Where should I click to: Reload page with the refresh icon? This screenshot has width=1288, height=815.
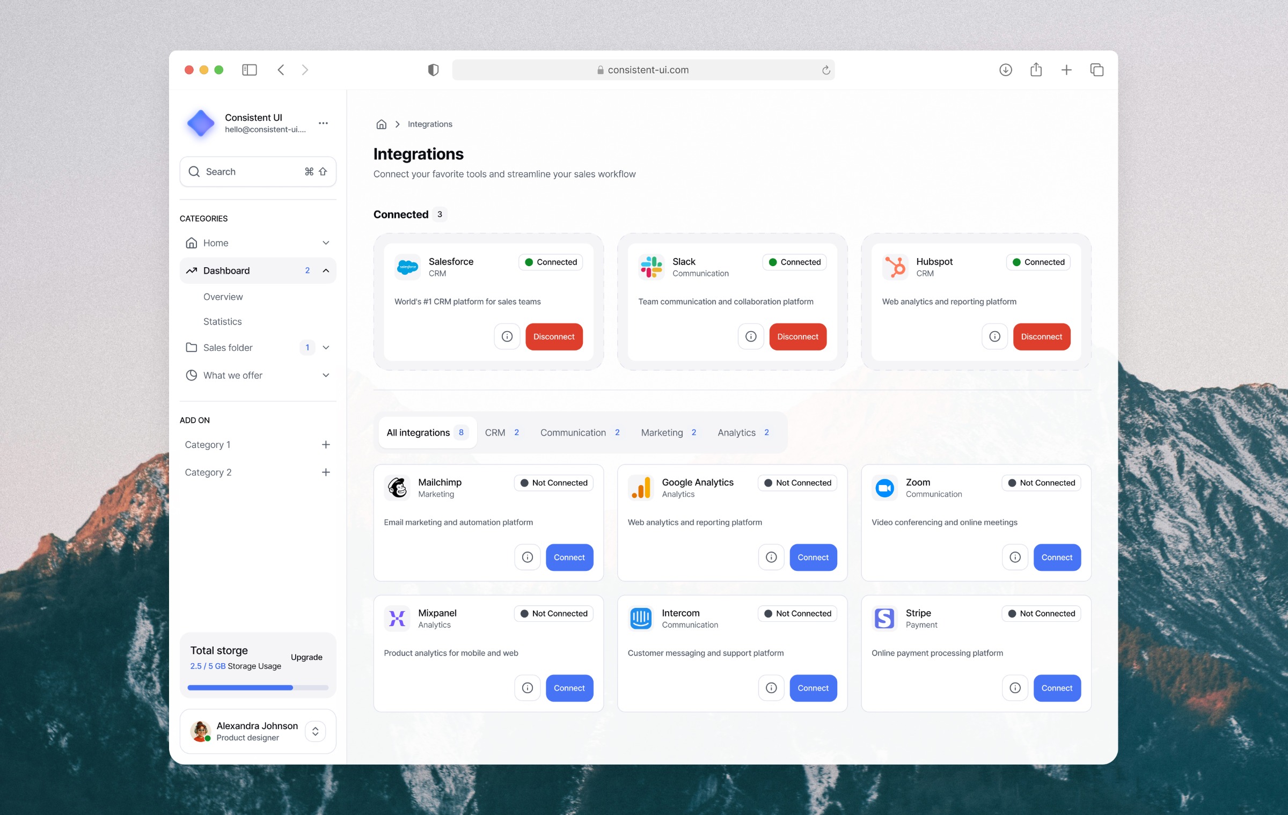826,70
